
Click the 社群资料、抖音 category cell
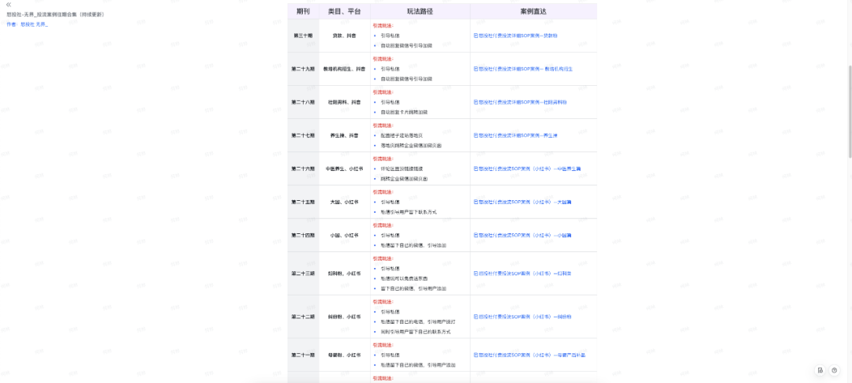tap(345, 102)
